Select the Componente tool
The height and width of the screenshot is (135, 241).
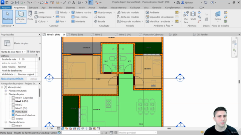(x=43, y=17)
